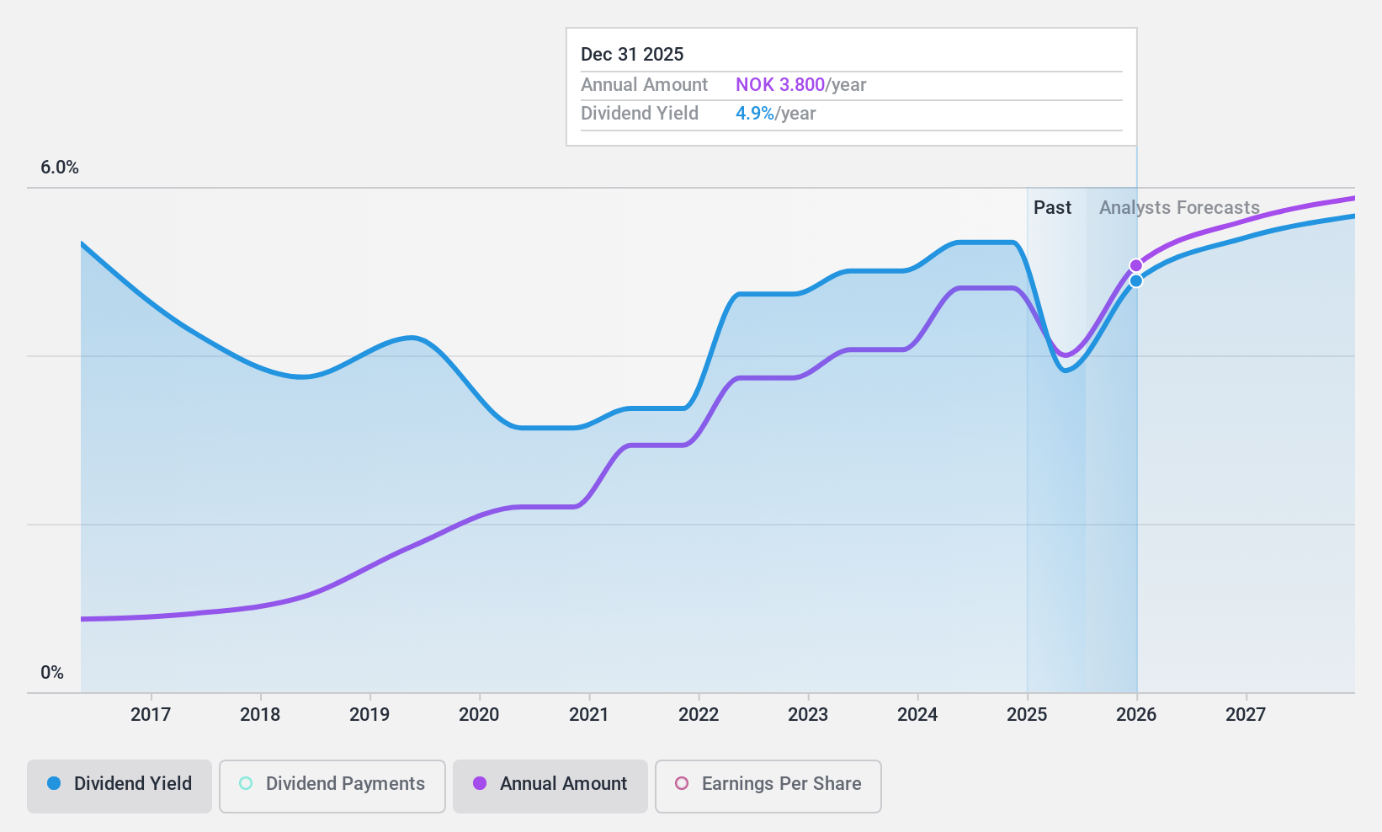Click the blue Dividend Yield data point marker

[x=1136, y=280]
